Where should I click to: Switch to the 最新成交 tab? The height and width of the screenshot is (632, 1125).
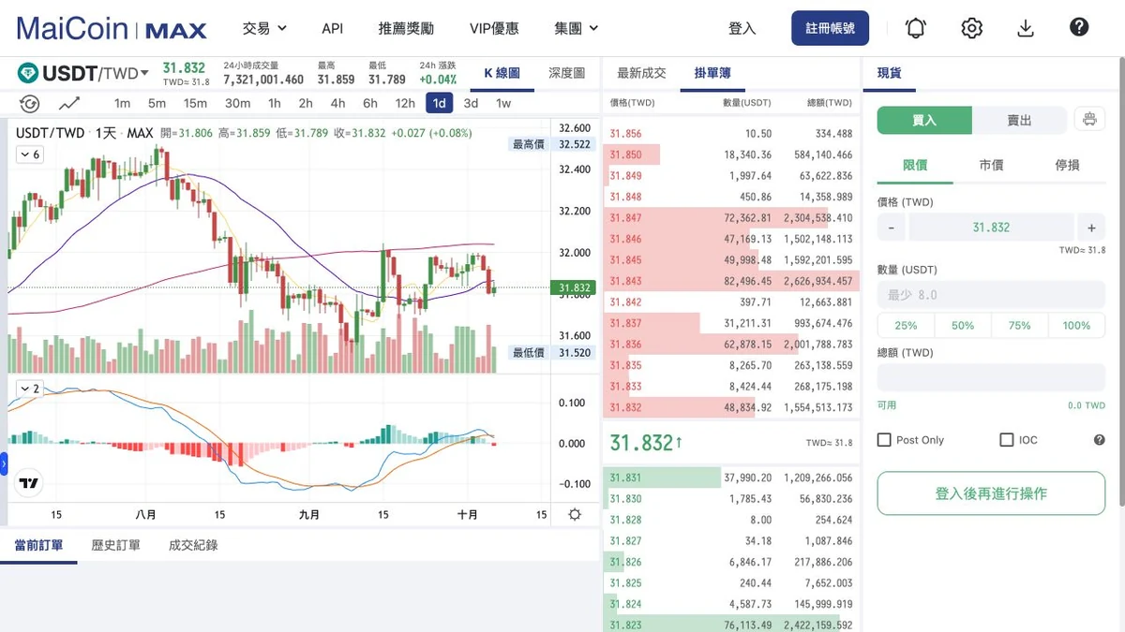click(x=641, y=73)
